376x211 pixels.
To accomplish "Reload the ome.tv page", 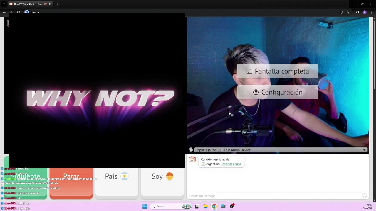I will point(18,12).
